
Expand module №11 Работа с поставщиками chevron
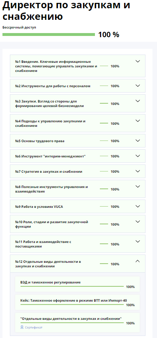click(x=138, y=241)
